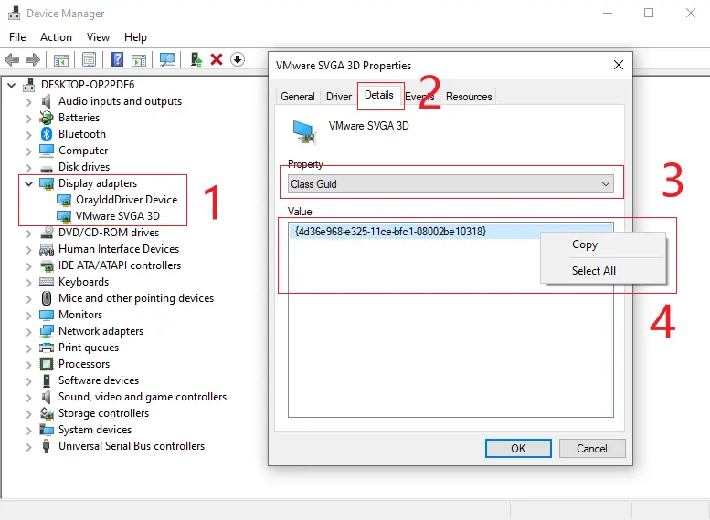Screen dimensions: 710x520
Task: Click the Storage controllers category icon
Action: coord(47,413)
